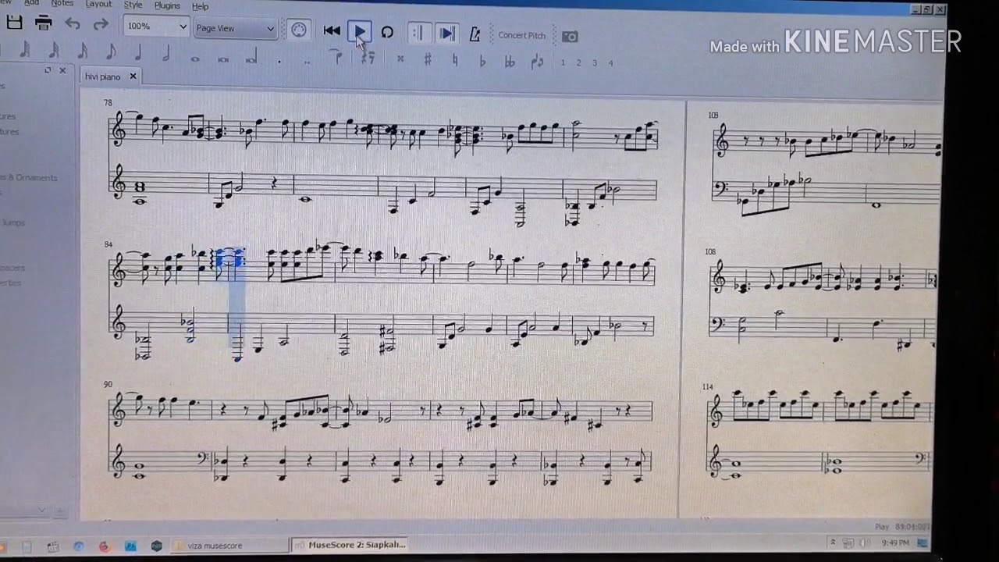Viewport: 999px width, 562px height.
Task: Apply a flat accidental
Action: (x=482, y=61)
